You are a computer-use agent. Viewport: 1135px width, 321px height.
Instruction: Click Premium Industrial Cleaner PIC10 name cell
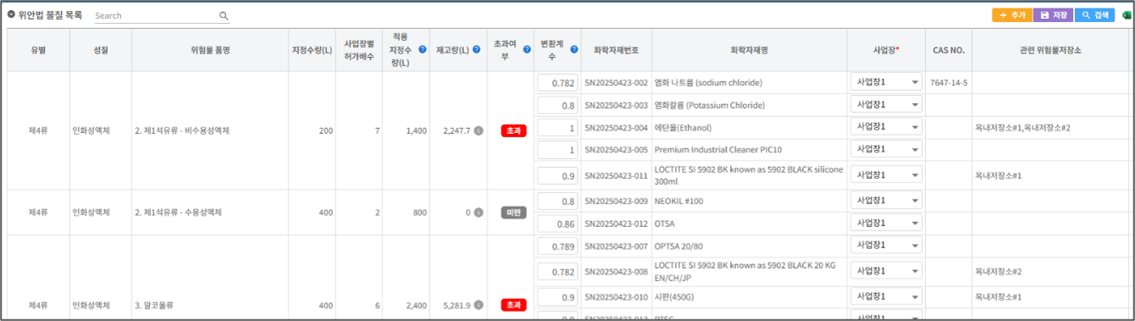[749, 150]
